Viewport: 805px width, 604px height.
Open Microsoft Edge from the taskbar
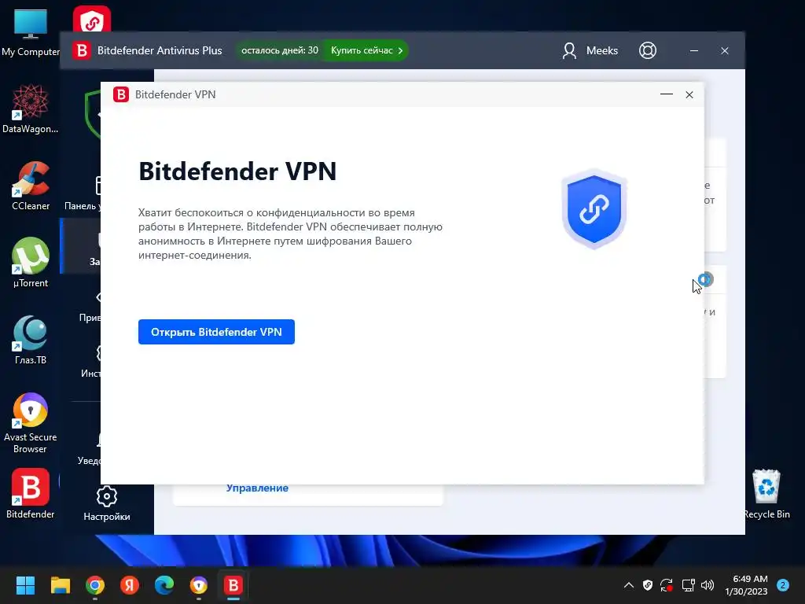pyautogui.click(x=164, y=585)
